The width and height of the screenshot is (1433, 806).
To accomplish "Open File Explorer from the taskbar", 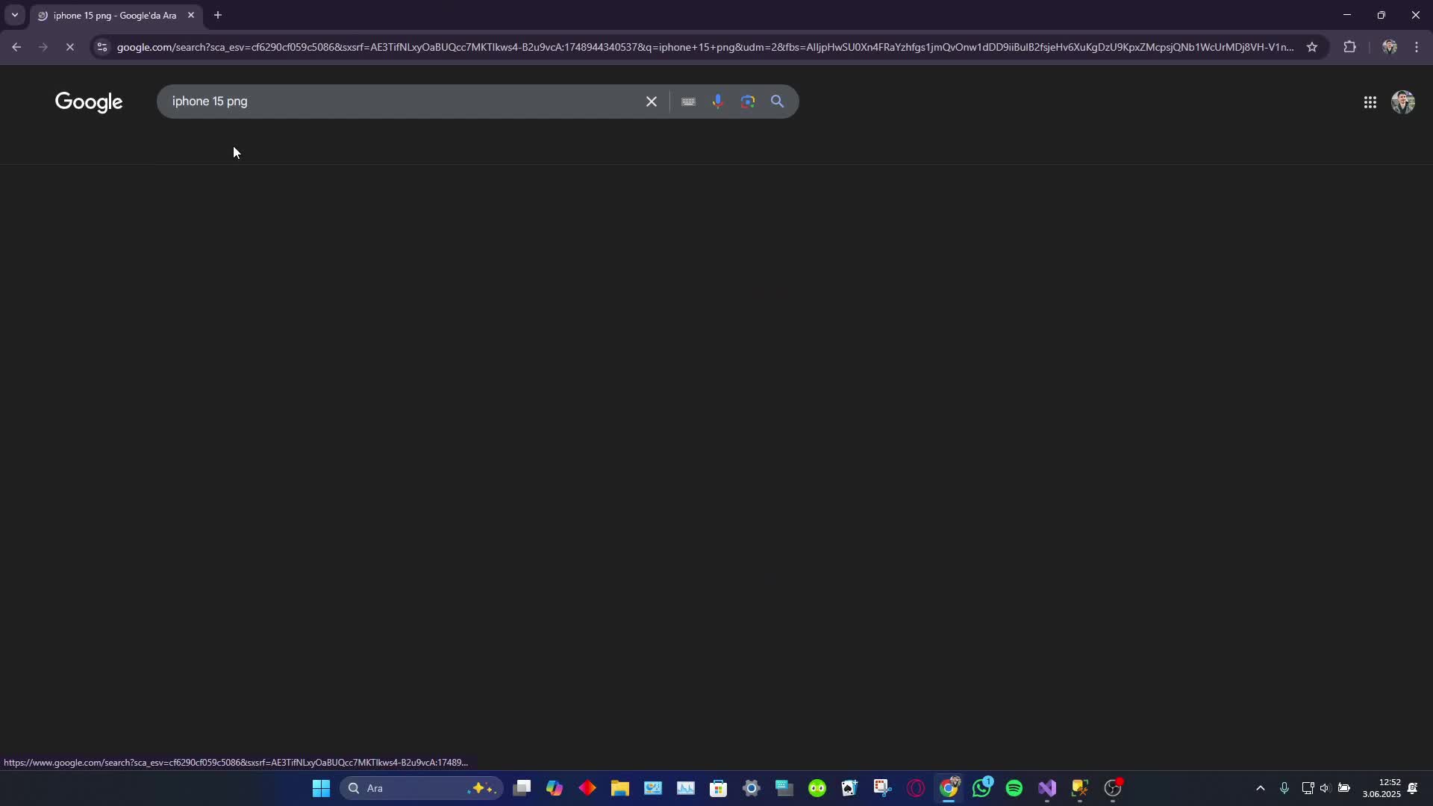I will point(620,788).
